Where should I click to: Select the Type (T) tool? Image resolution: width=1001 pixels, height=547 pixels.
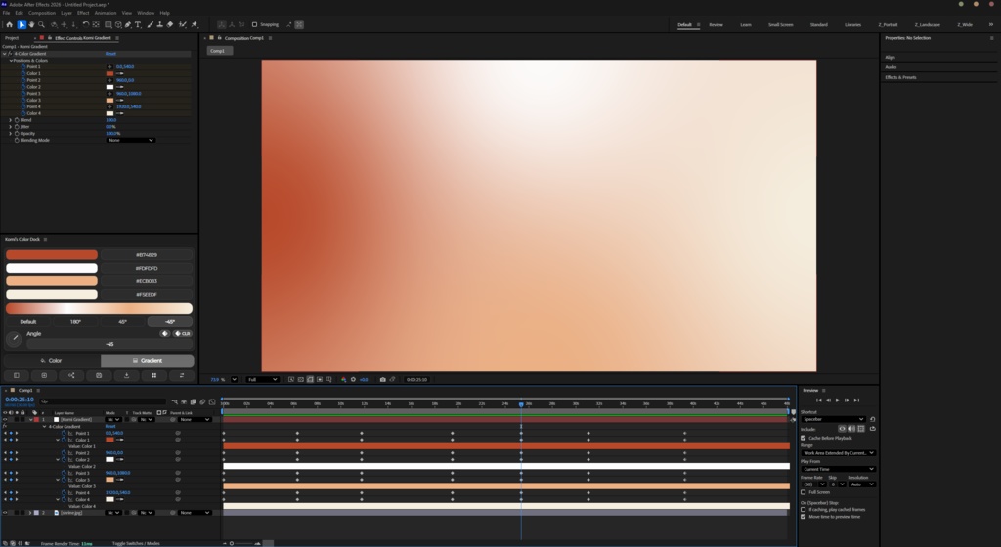(x=138, y=24)
